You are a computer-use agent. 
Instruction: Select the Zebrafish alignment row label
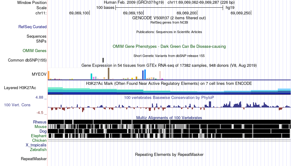click(38, 149)
